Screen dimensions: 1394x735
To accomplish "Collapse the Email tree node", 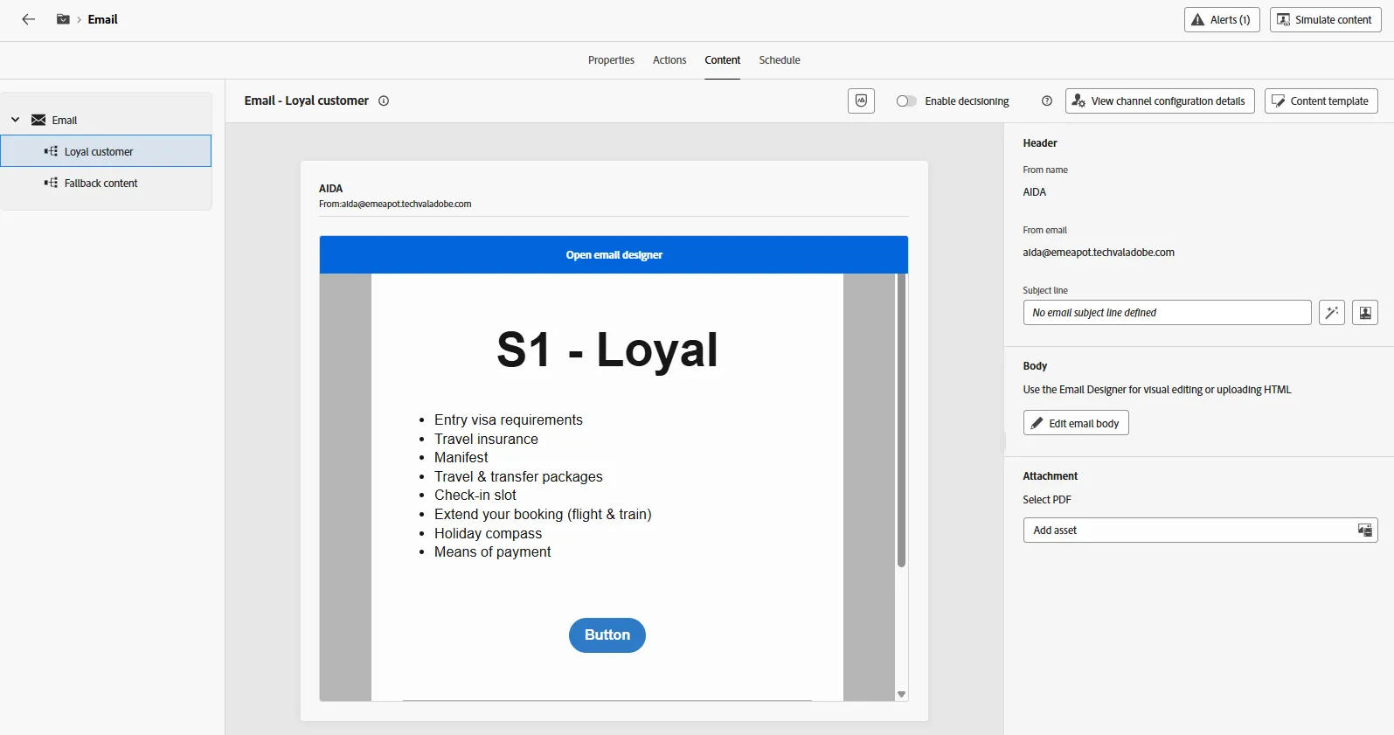I will pyautogui.click(x=15, y=120).
